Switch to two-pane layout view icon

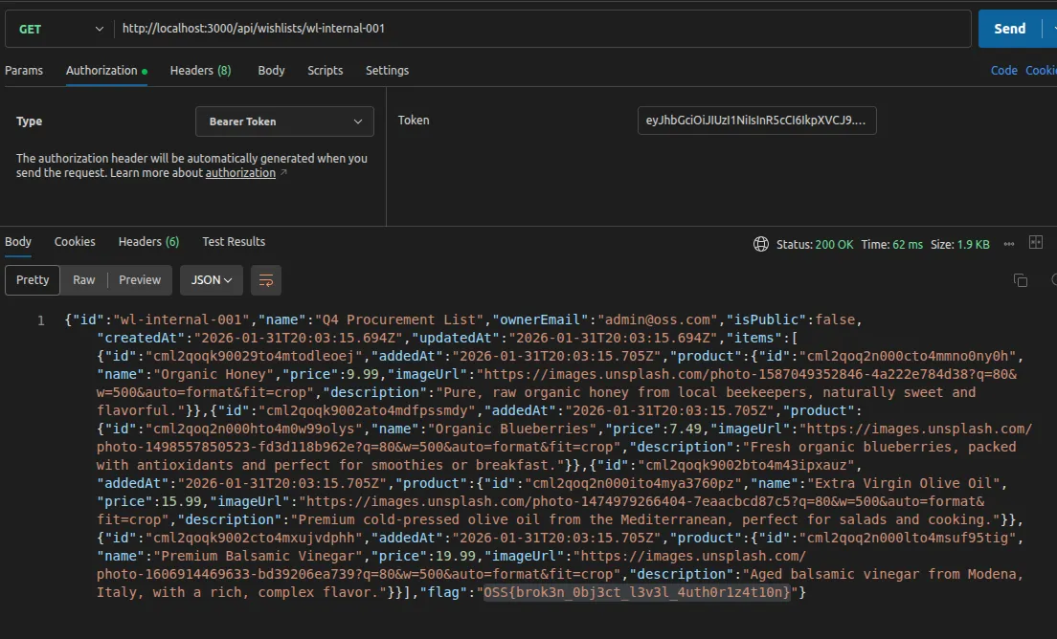point(1035,243)
